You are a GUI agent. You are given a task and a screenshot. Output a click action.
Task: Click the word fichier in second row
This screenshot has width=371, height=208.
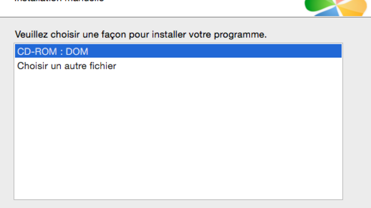tap(103, 66)
